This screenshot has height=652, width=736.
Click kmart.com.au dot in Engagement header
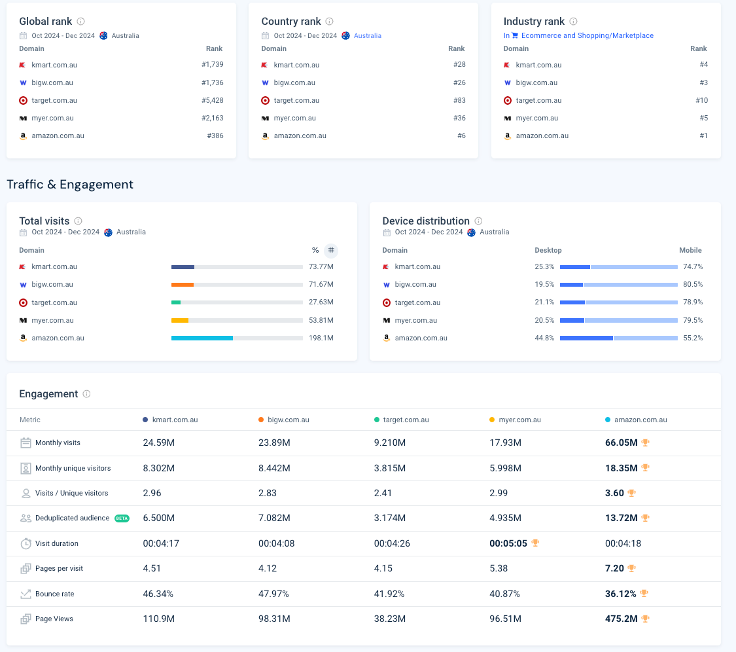pos(145,420)
